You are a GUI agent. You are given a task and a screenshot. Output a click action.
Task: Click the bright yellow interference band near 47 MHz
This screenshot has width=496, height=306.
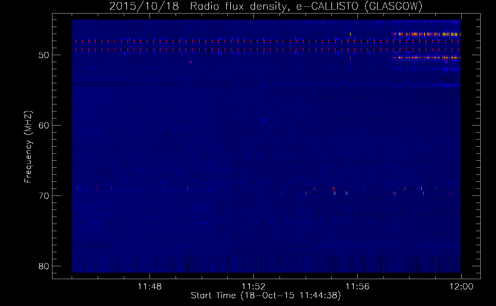click(x=426, y=34)
